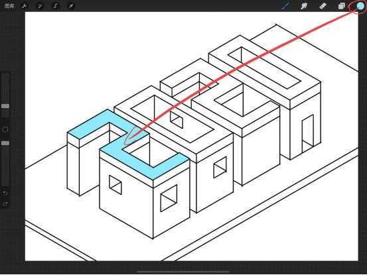Tap the square Modify button in sidebar
Image resolution: width=367 pixels, height=275 pixels.
pos(5,129)
